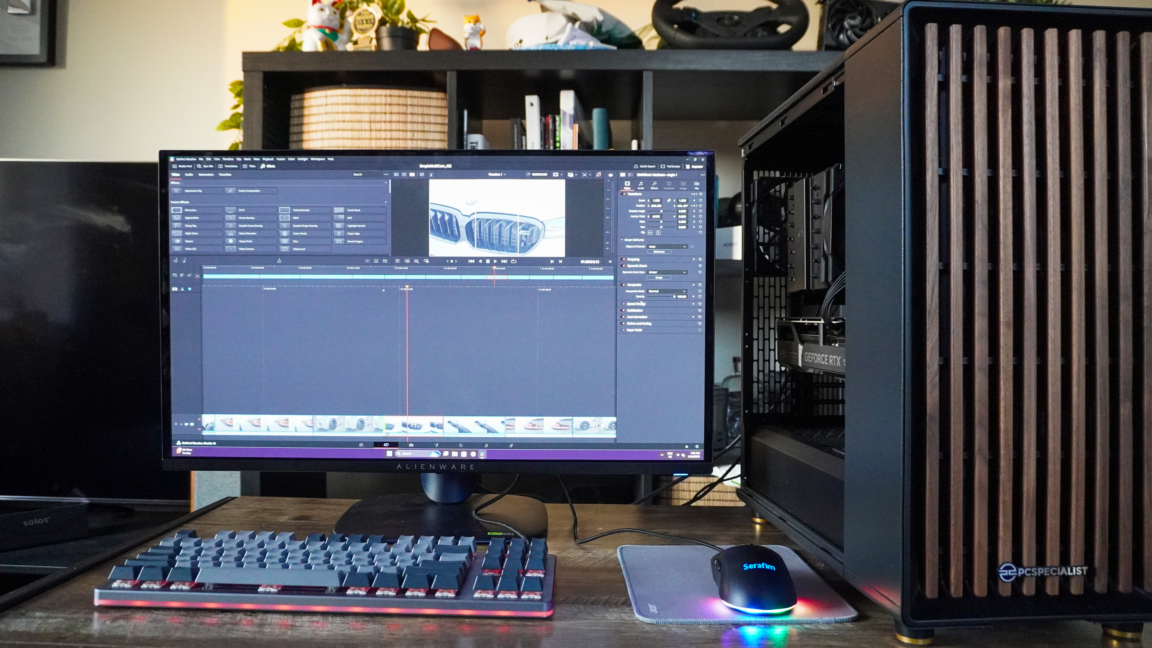Open the Composite Mode dropdown

(x=667, y=291)
